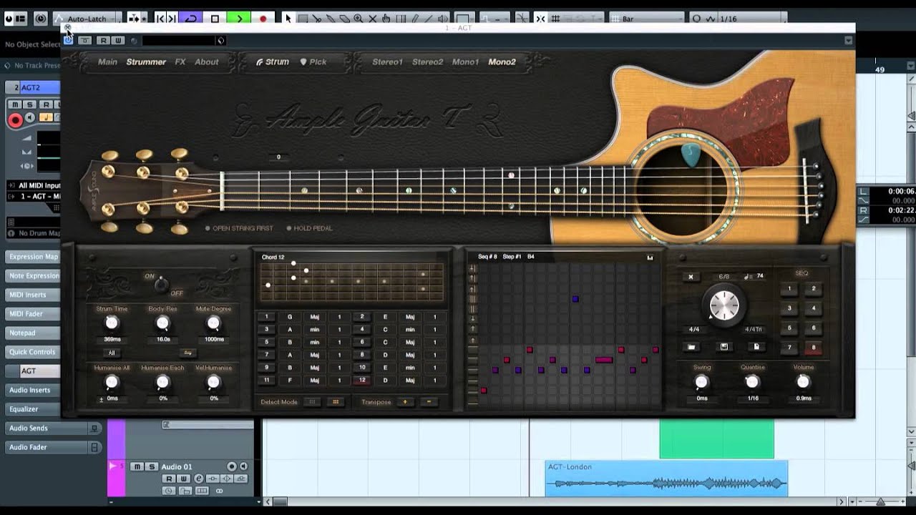916x515 pixels.
Task: Enable the OPEN STRING FIRST option
Action: pyautogui.click(x=239, y=228)
